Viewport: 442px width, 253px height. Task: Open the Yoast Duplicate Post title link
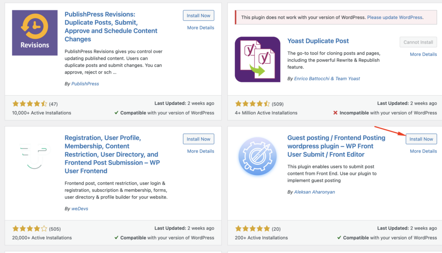coord(318,41)
